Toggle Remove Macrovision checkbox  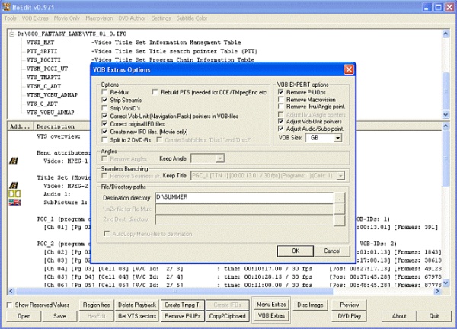(x=282, y=100)
